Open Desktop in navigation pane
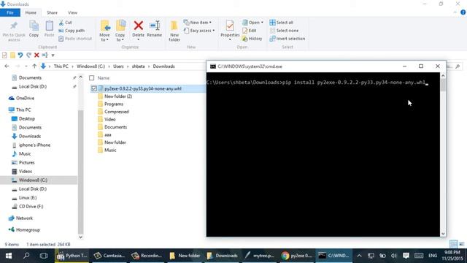 click(x=27, y=118)
